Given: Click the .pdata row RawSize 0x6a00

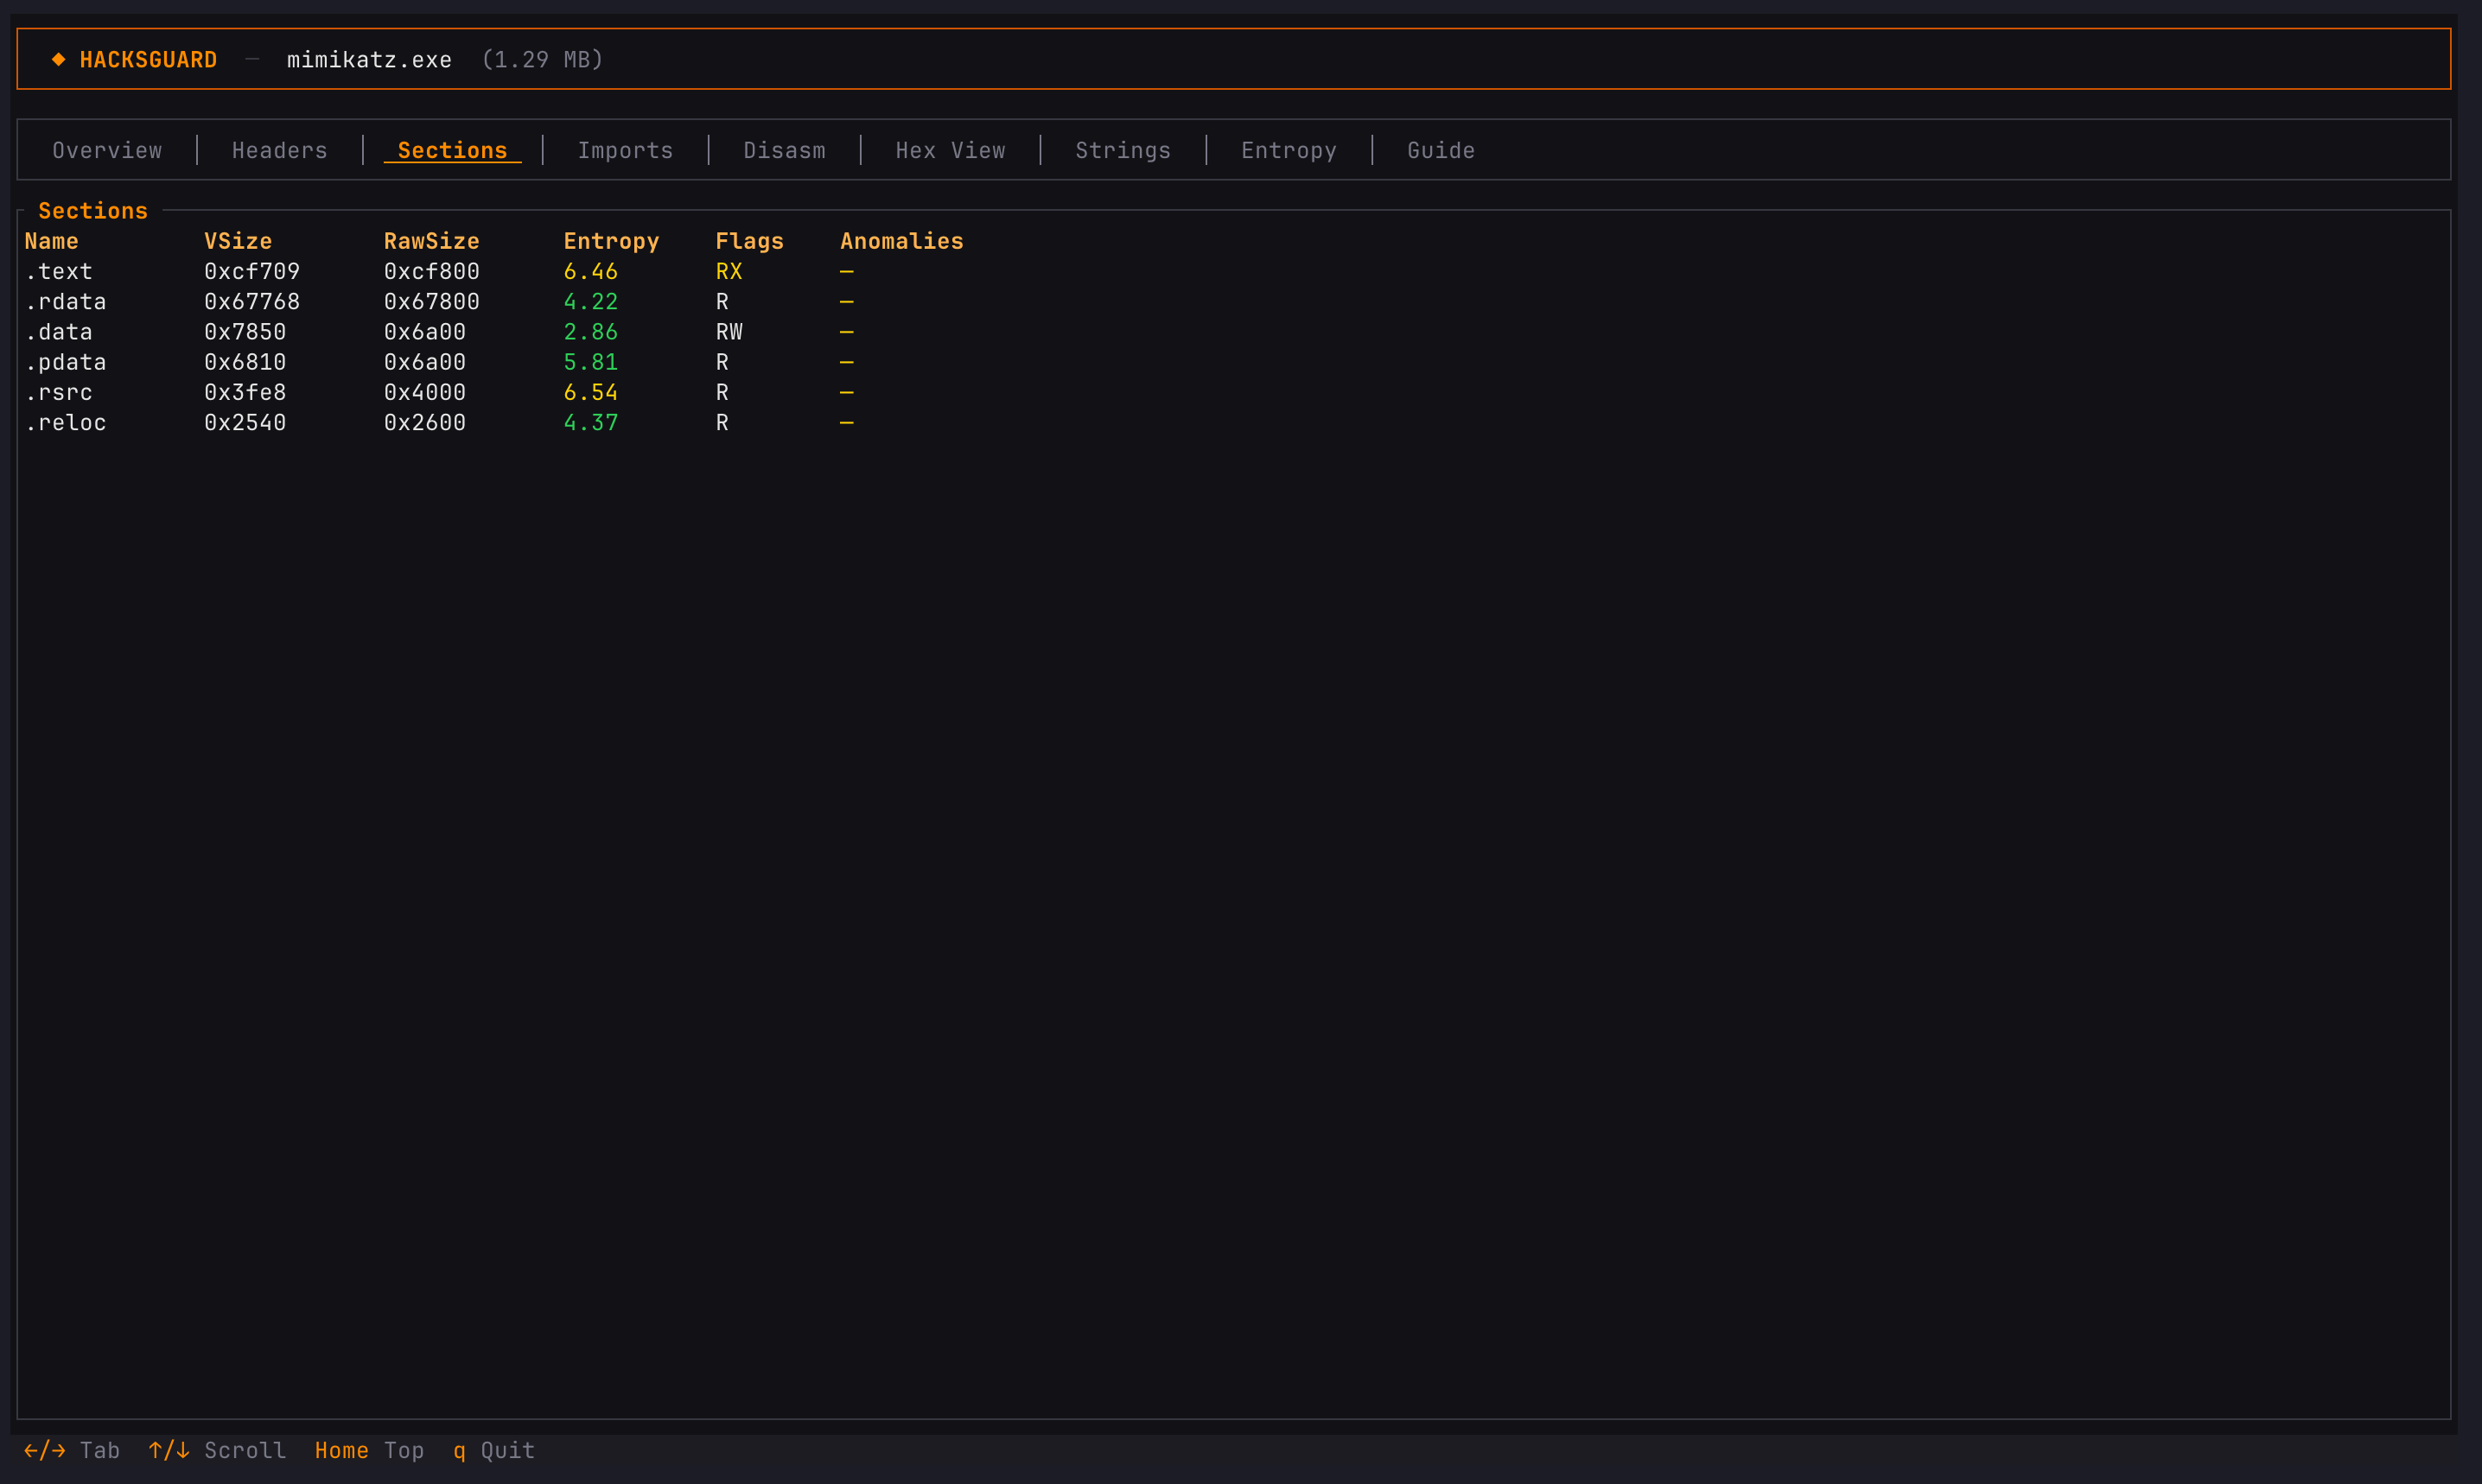Looking at the screenshot, I should tap(425, 362).
